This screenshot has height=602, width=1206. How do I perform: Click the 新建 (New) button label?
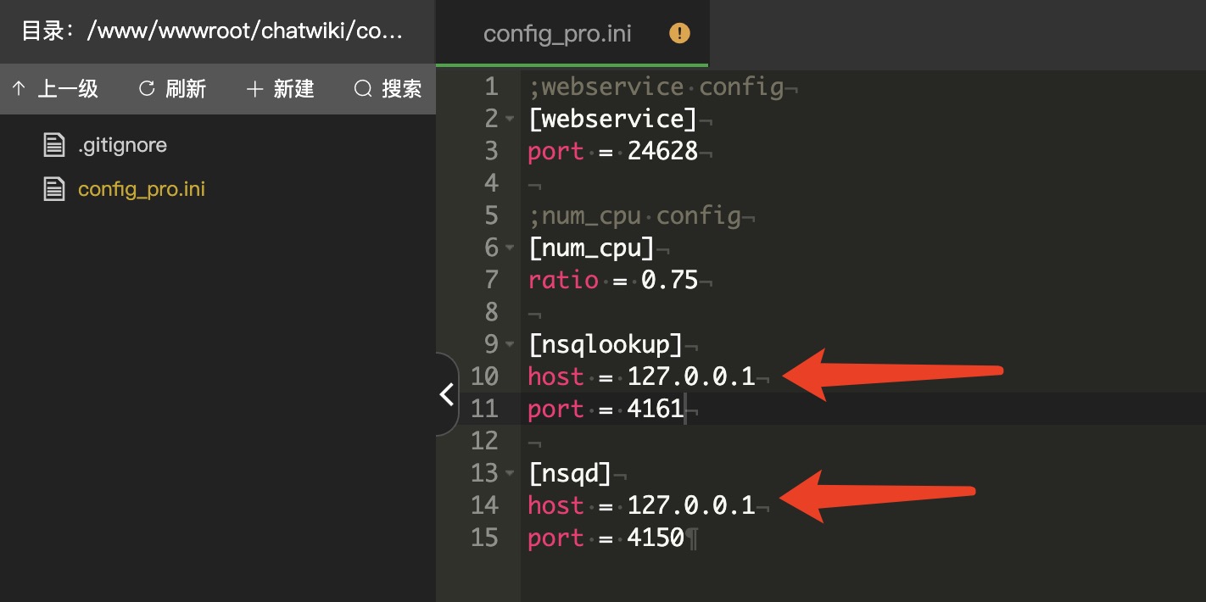click(293, 88)
